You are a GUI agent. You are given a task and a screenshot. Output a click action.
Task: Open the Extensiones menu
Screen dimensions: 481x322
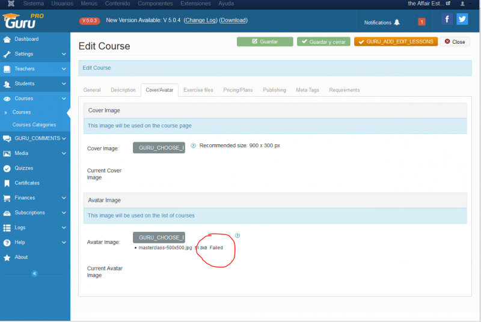point(195,4)
